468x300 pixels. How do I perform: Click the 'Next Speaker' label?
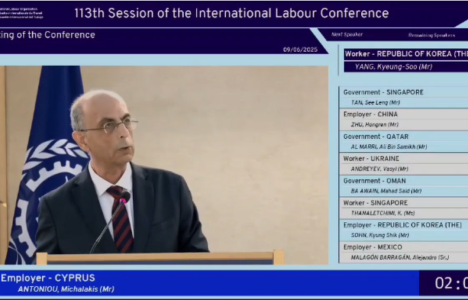[347, 35]
